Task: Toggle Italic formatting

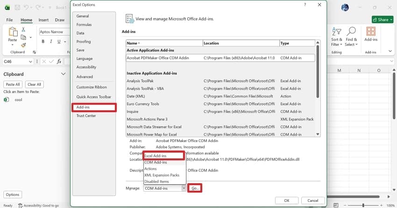Action: (x=51, y=41)
